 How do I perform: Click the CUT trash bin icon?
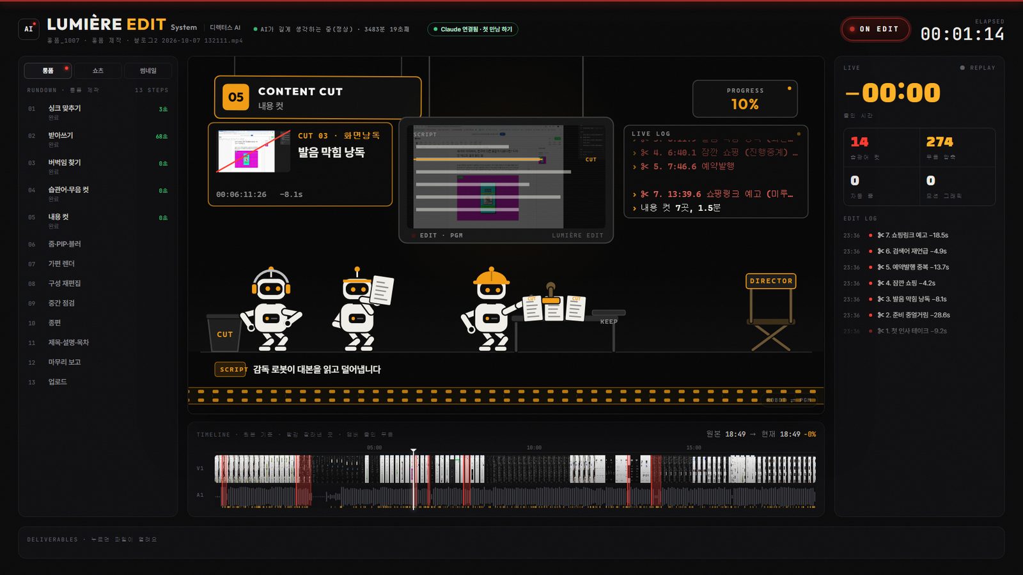pyautogui.click(x=224, y=333)
